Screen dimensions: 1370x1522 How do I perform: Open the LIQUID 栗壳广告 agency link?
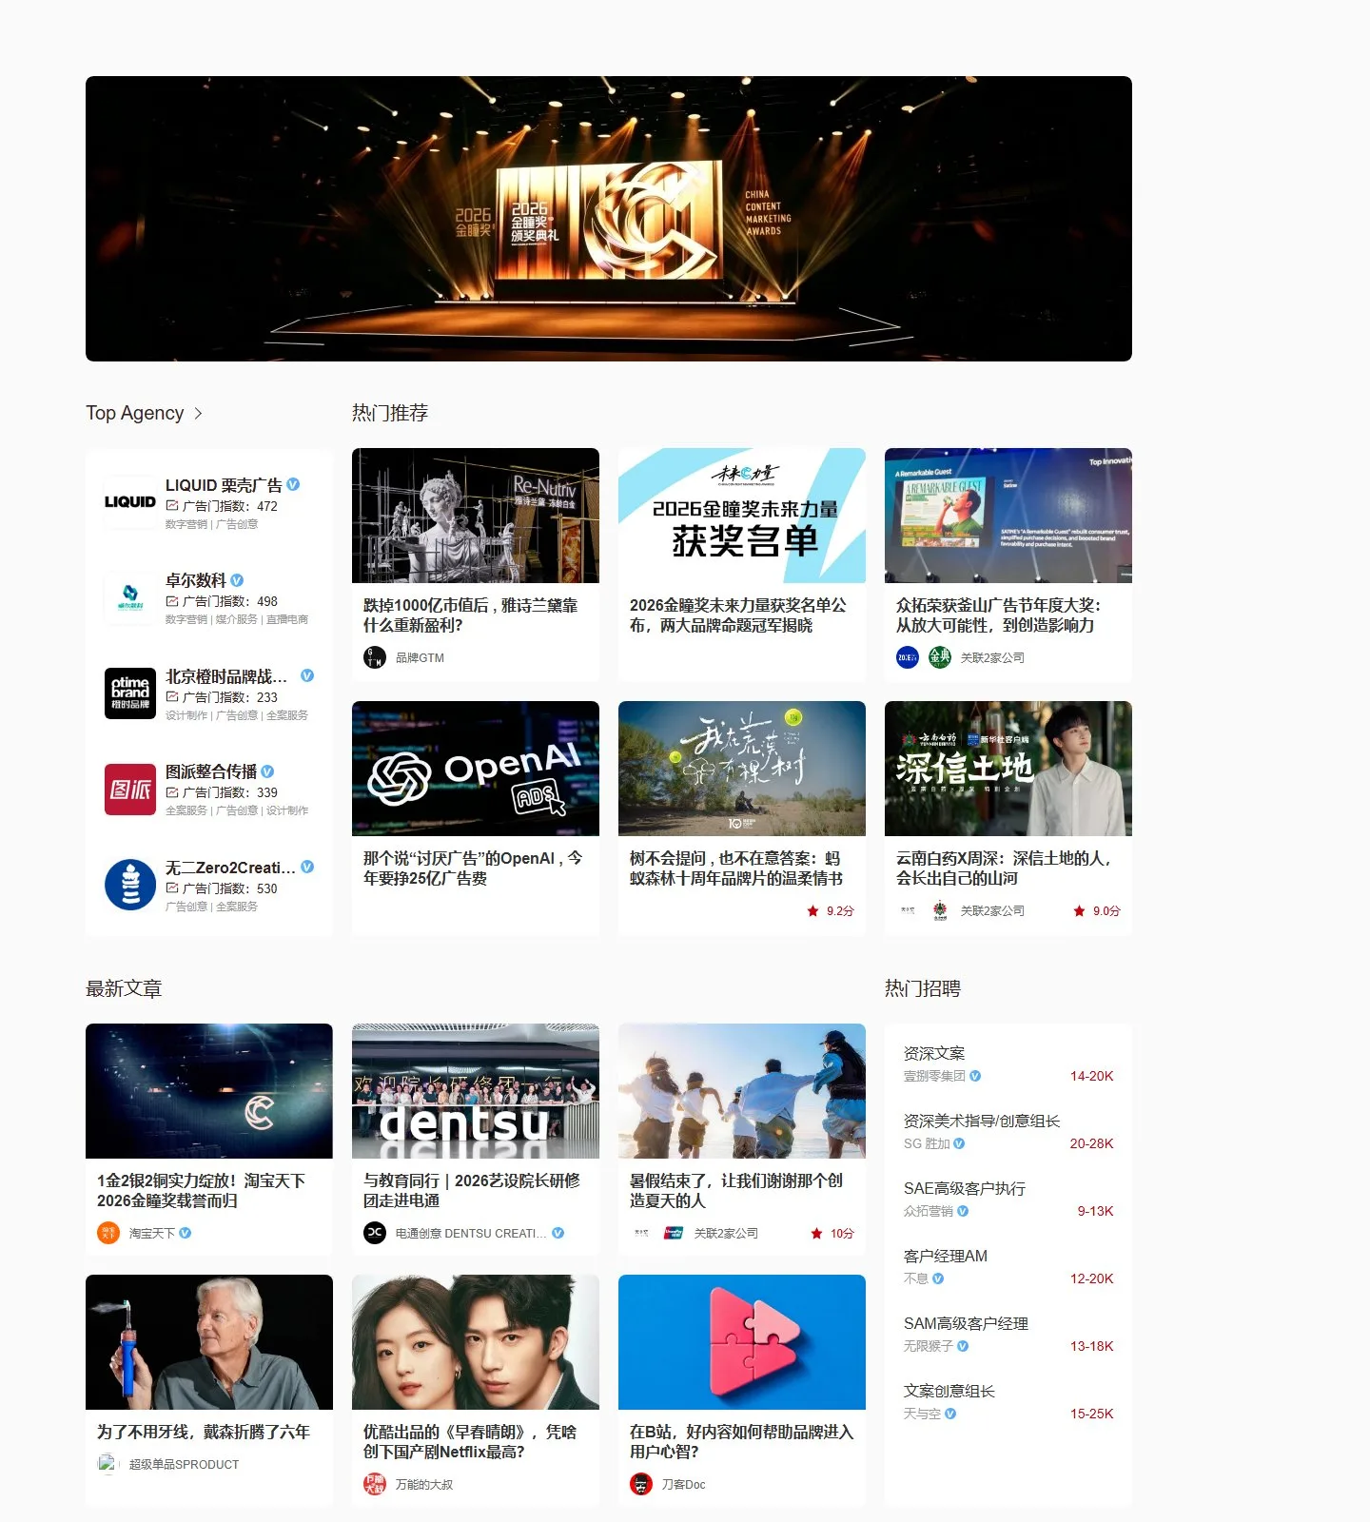pos(224,485)
